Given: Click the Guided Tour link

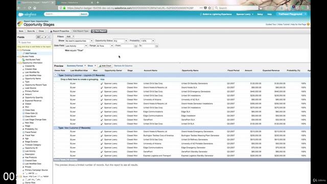Looking at the screenshot, I should point(271,25).
